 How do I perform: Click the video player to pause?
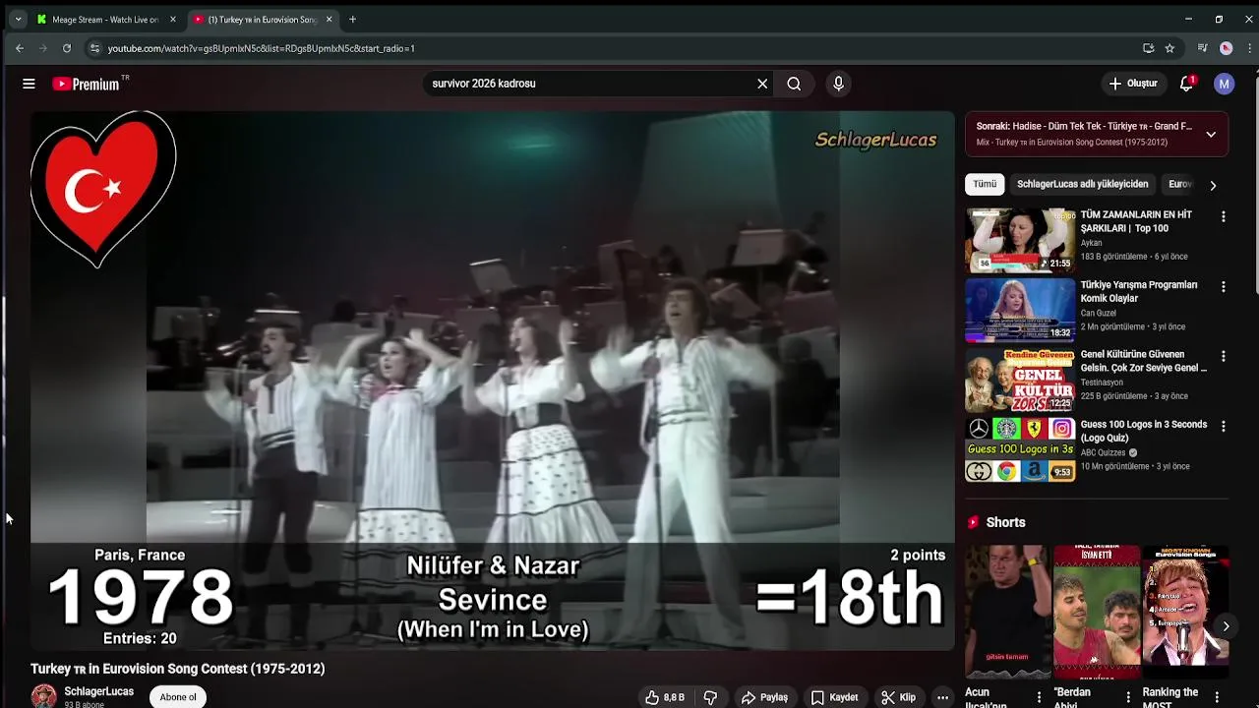492,381
